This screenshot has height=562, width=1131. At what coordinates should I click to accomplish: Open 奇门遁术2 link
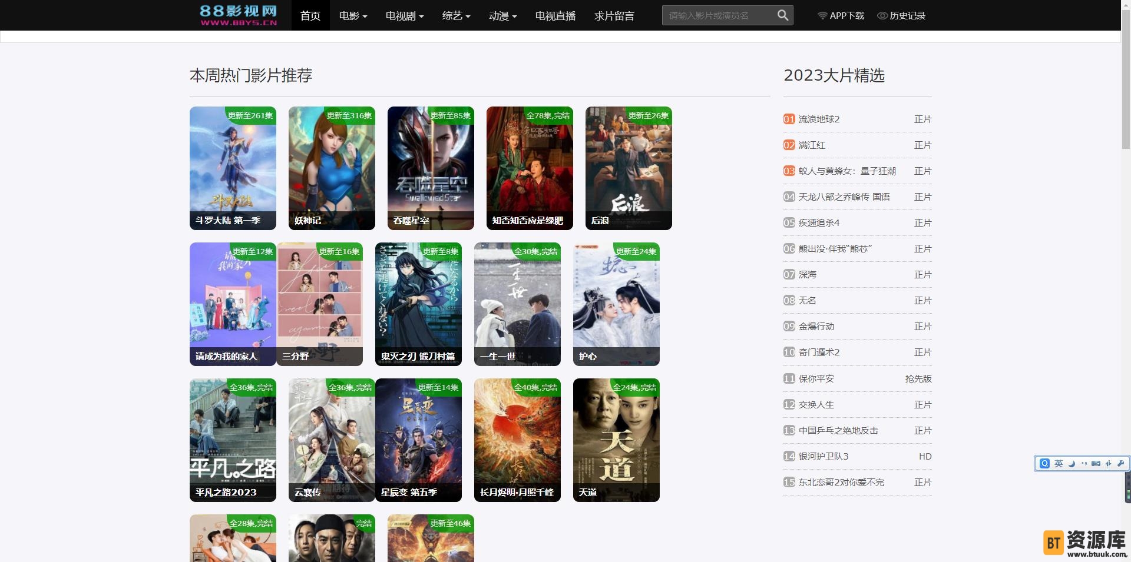819,353
